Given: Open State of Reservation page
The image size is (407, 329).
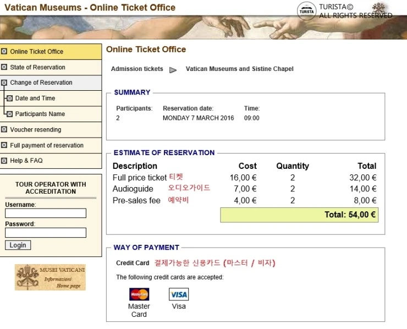Looking at the screenshot, I should (51, 68).
